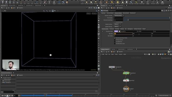This screenshot has height=97, width=172.
Task: Click search icon in parameter pane header
Action: point(166,11)
